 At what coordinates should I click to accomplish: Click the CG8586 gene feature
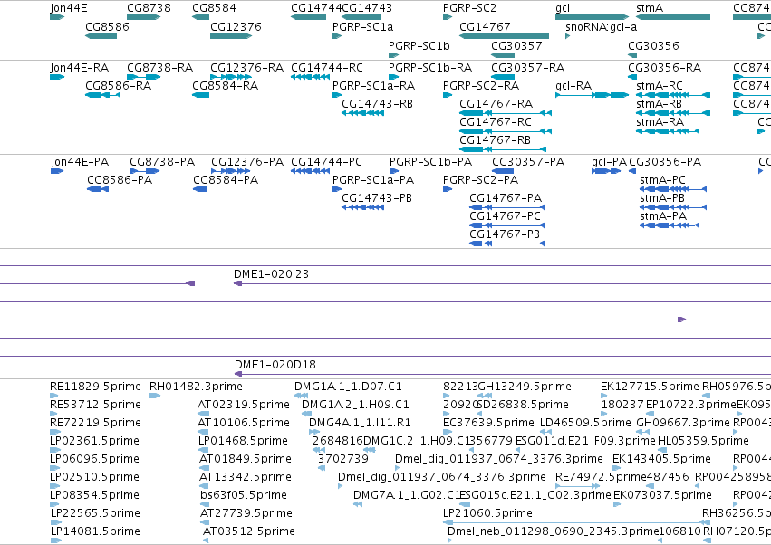[101, 36]
